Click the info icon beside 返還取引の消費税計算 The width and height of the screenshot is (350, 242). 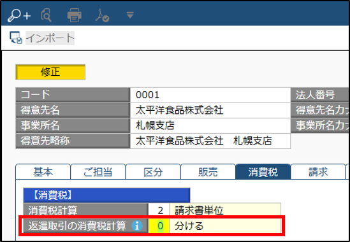coord(137,226)
